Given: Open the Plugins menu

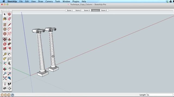Looking at the screenshot, I should coord(76,1).
